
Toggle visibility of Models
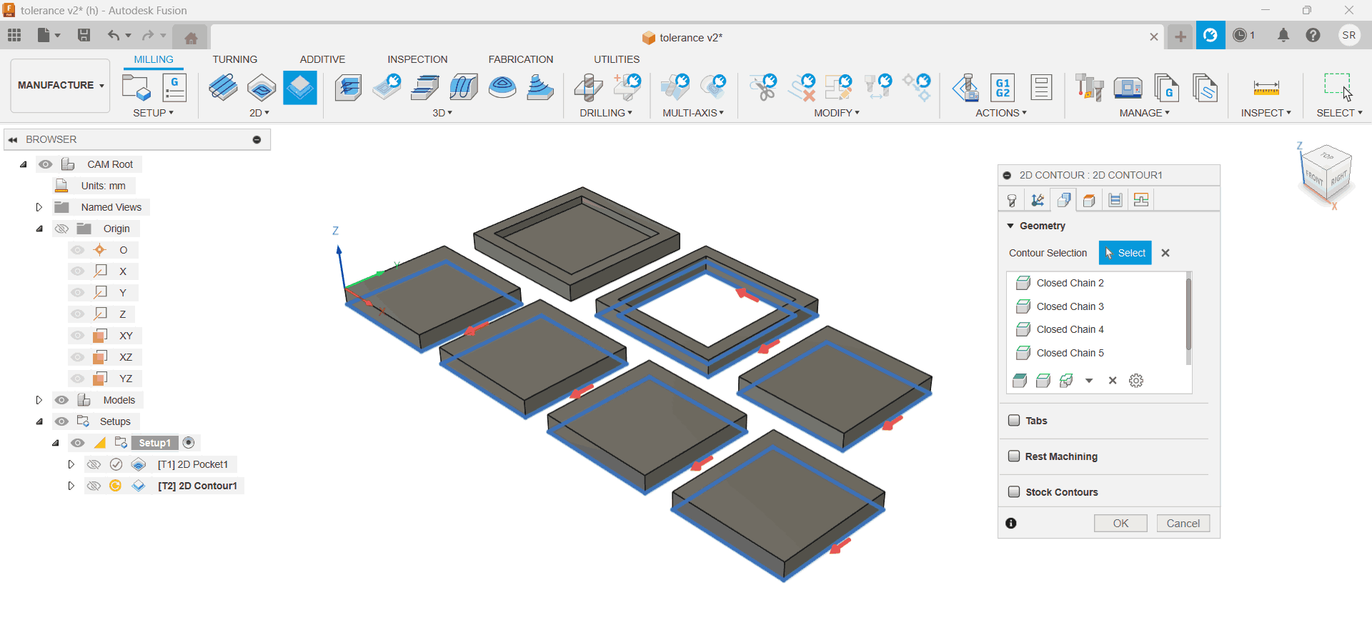coord(62,400)
